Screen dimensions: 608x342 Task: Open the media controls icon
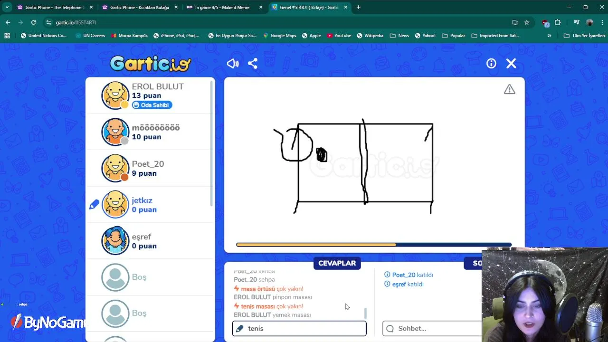point(576,22)
